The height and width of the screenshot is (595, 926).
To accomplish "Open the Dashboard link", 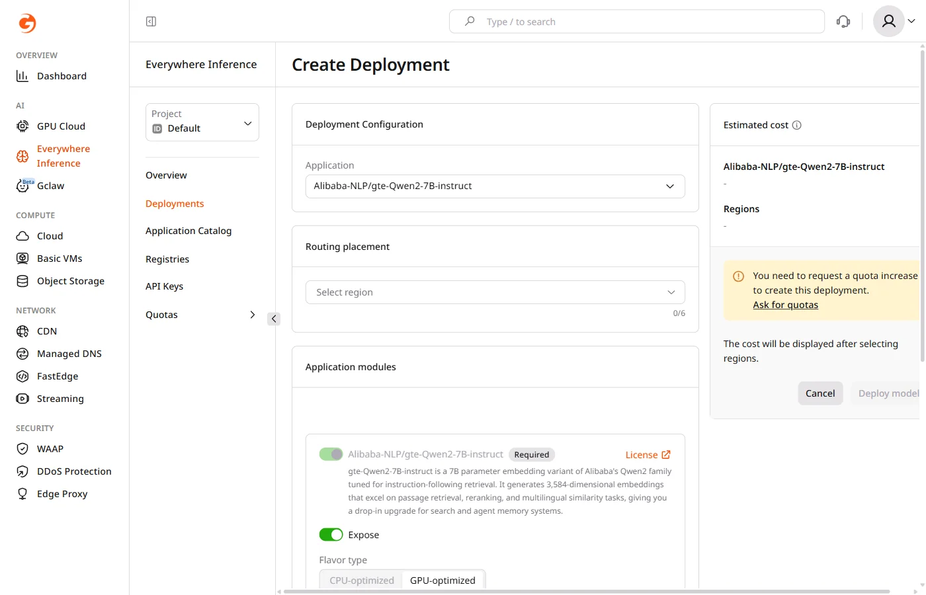I will click(x=62, y=76).
